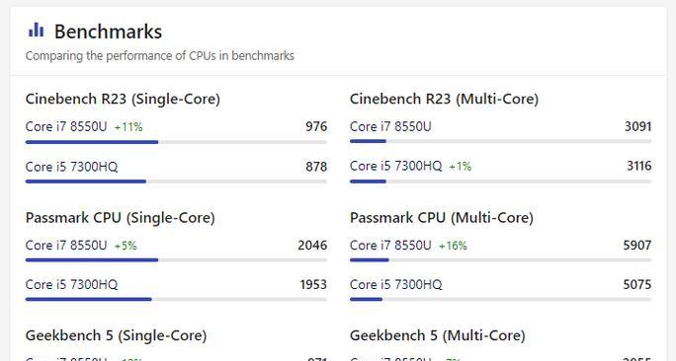This screenshot has height=361, width=676.
Task: Click the +11% badge next to Core i7 8550U
Action: 128,127
